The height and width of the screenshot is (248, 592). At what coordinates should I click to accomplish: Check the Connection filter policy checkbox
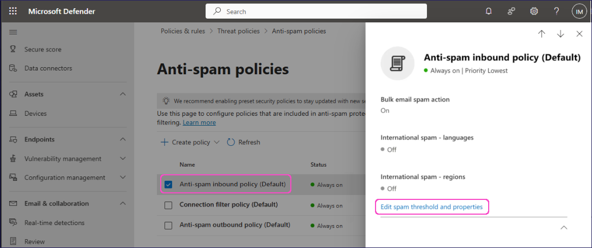point(168,205)
